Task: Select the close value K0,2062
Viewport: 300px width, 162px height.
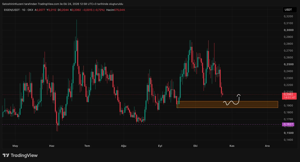Action: coord(75,10)
